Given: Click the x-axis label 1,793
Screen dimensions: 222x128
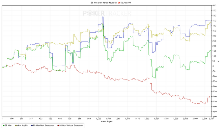Looking at the screenshot, I should (x=166, y=119).
